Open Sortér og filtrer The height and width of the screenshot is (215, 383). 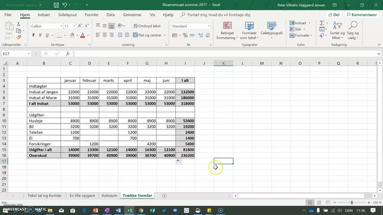337,30
